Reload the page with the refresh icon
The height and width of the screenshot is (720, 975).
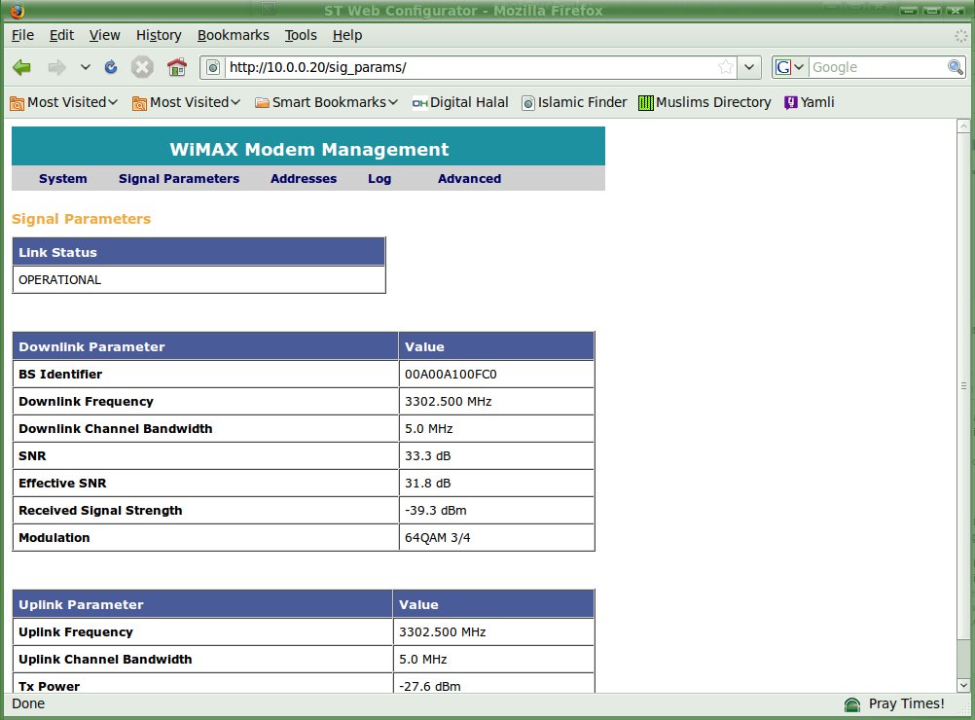click(x=111, y=67)
